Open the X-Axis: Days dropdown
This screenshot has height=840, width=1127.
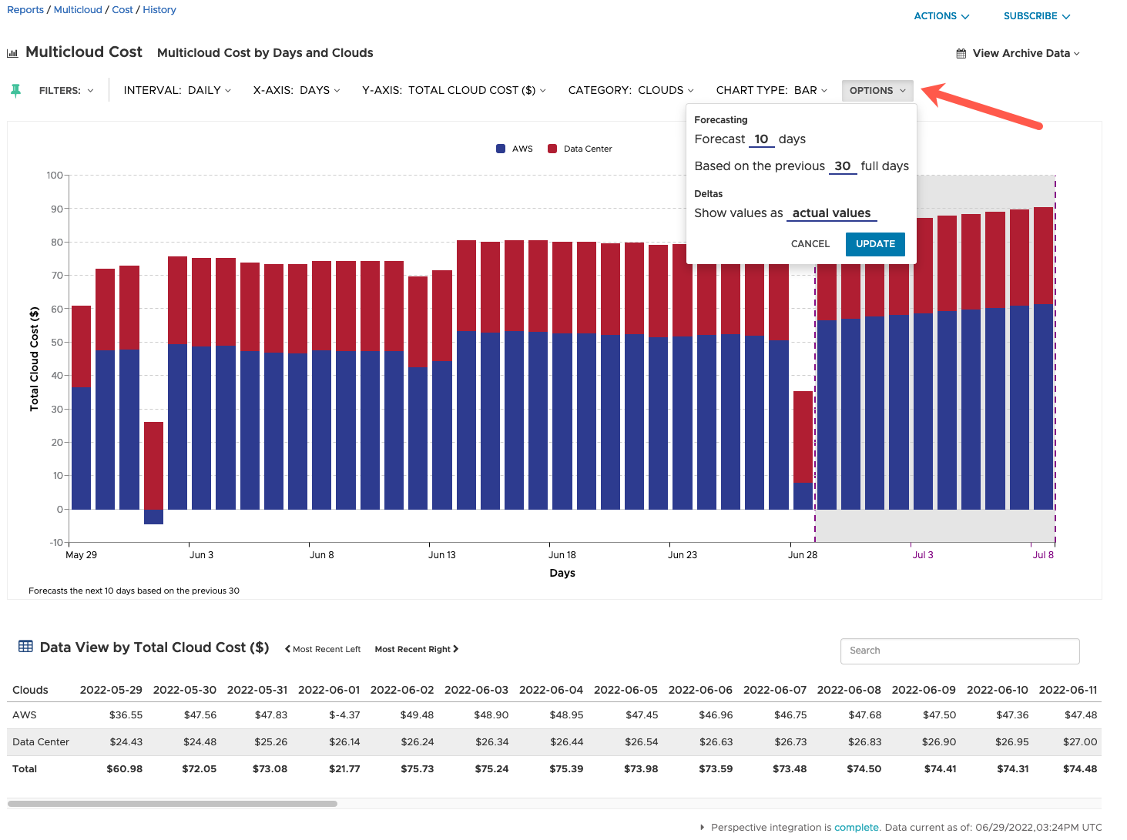point(297,90)
